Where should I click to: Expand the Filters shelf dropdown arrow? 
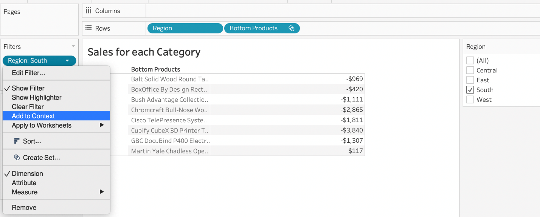point(73,47)
